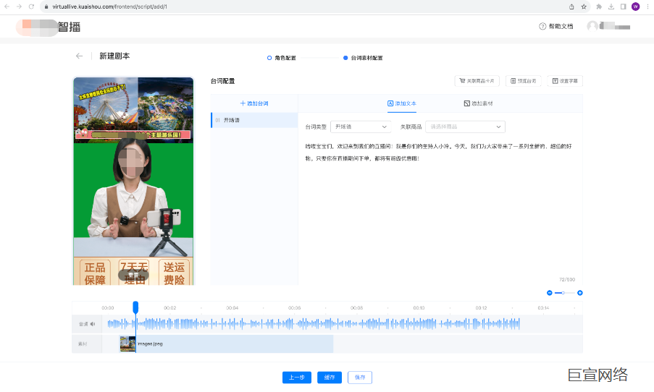Select the 01 开场语 script item
The image size is (654, 392).
[254, 120]
